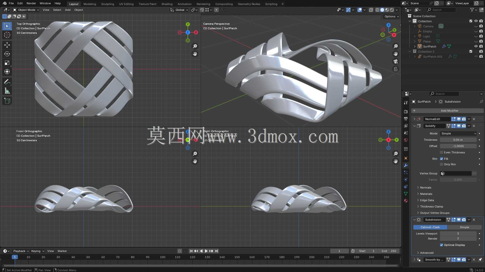Toggle snapping magnet icon

tap(202, 10)
